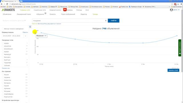Check the TeaserNet network checkbox

click(x=3, y=63)
